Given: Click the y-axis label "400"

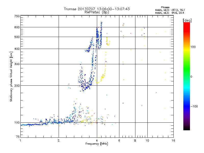Looking at the screenshot, I should [17, 49].
